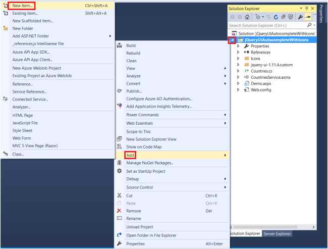Toggle the Preview Selected Items button
The height and width of the screenshot is (249, 328).
pyautogui.click(x=308, y=17)
